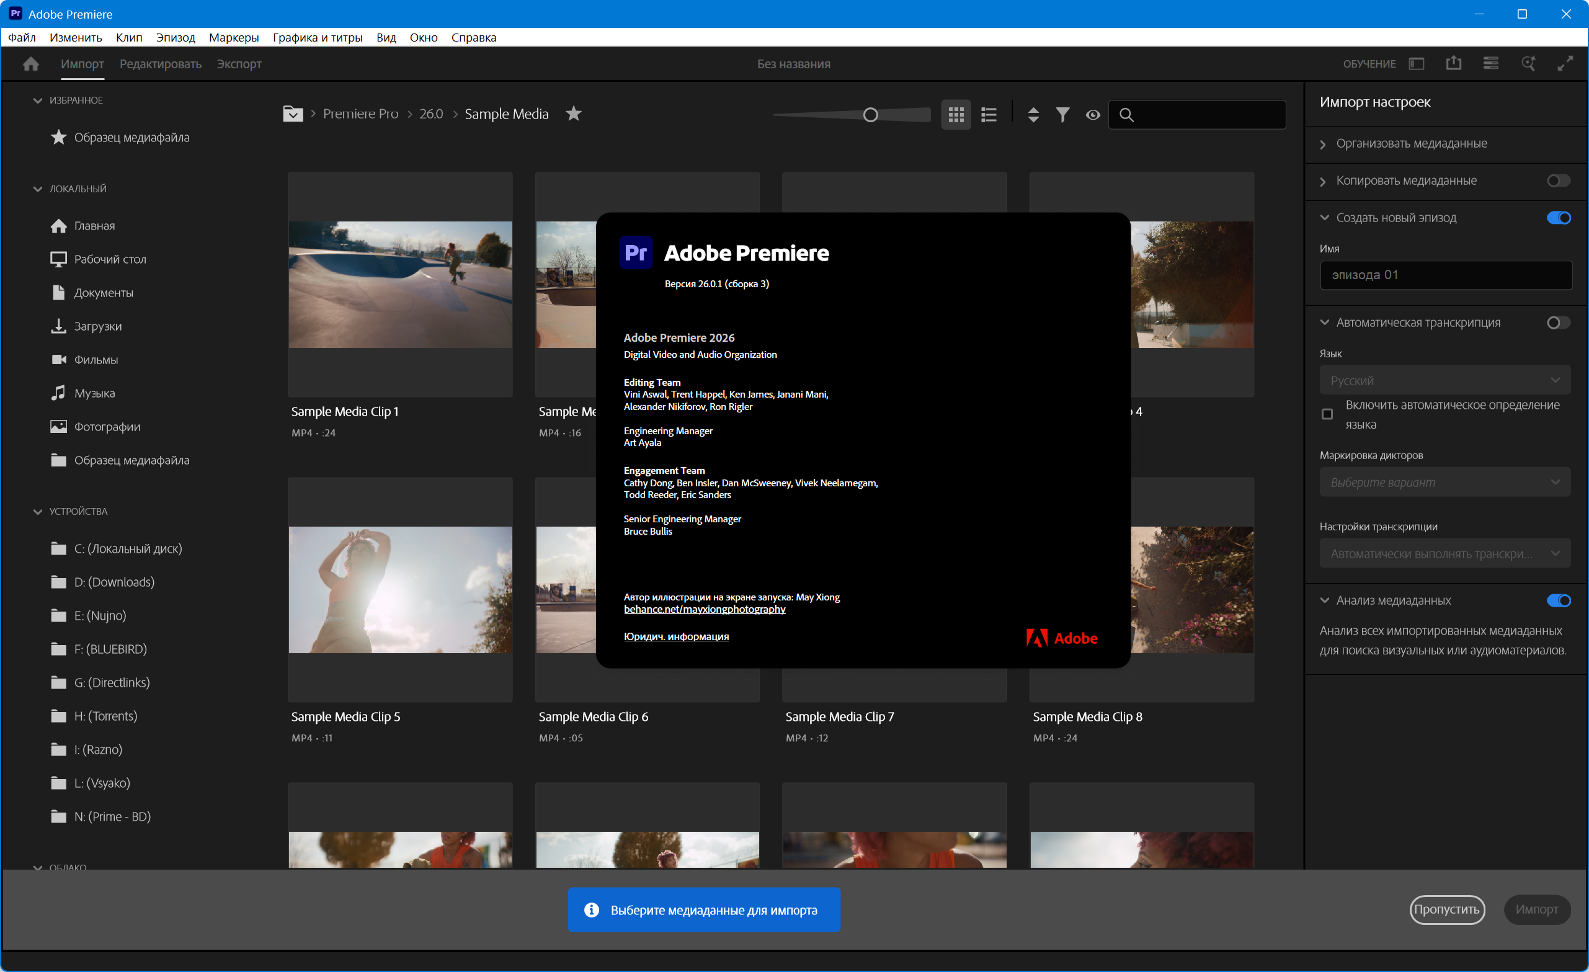Open the filter funnel icon
Viewport: 1589px width, 972px height.
pyautogui.click(x=1062, y=115)
